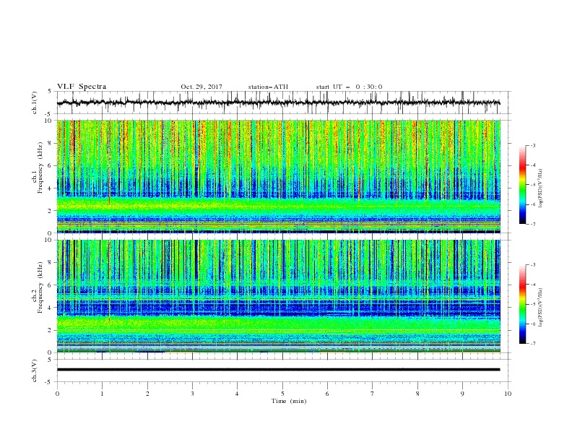Click the "6" tick on the time axis
Screen dimensions: 572x442
tap(327, 394)
